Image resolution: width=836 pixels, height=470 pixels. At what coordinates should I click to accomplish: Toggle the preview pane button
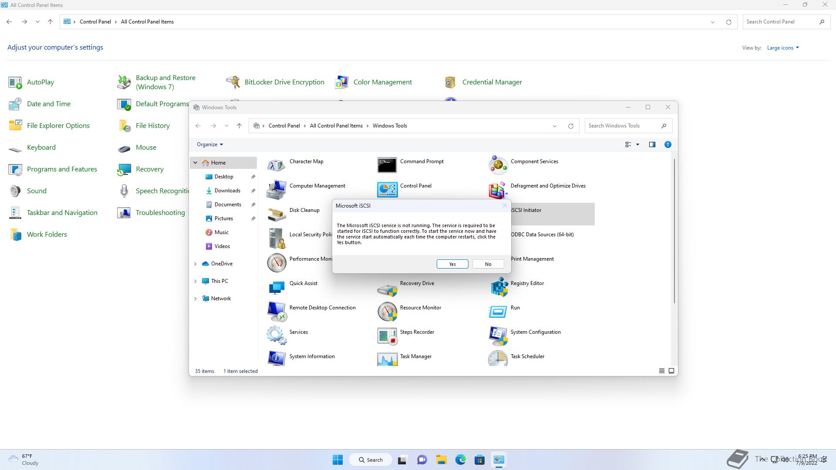click(x=652, y=144)
